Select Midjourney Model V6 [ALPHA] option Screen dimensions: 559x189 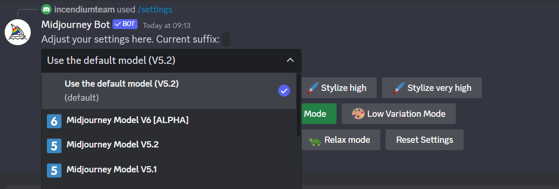[169, 121]
